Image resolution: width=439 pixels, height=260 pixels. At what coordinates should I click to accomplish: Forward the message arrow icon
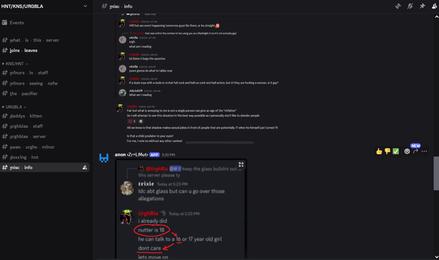coord(416,151)
